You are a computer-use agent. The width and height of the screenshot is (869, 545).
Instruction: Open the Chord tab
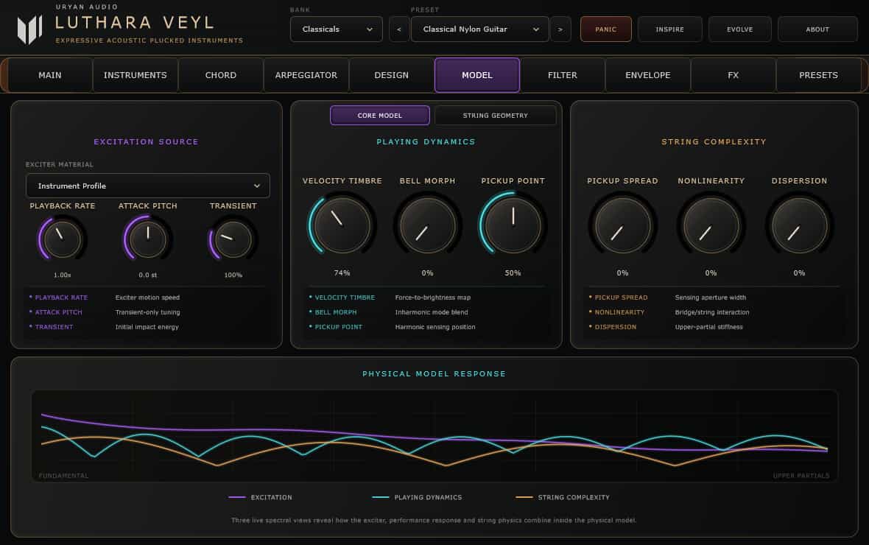point(221,75)
